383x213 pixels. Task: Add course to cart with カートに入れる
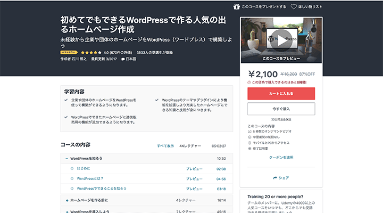point(281,94)
